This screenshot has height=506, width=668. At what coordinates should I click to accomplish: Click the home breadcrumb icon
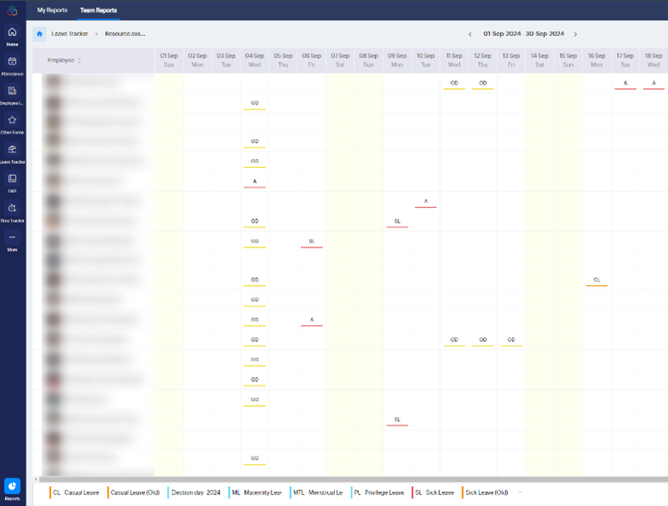[x=39, y=34]
